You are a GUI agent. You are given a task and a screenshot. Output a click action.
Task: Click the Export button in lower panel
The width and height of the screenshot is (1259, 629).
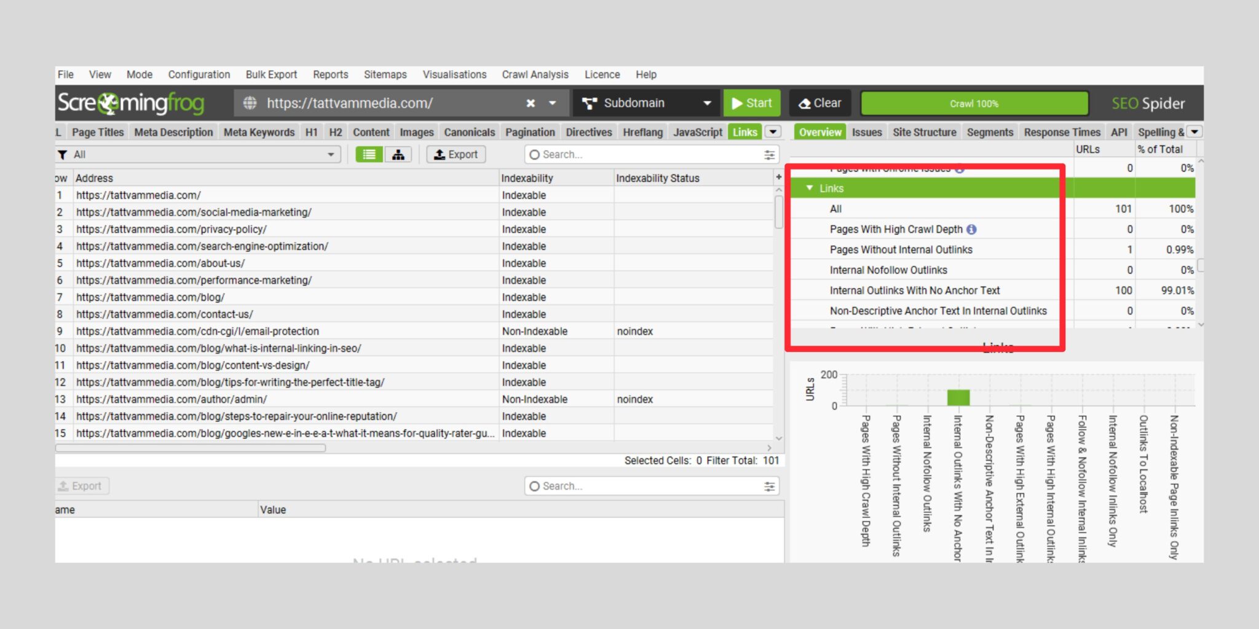pos(81,485)
